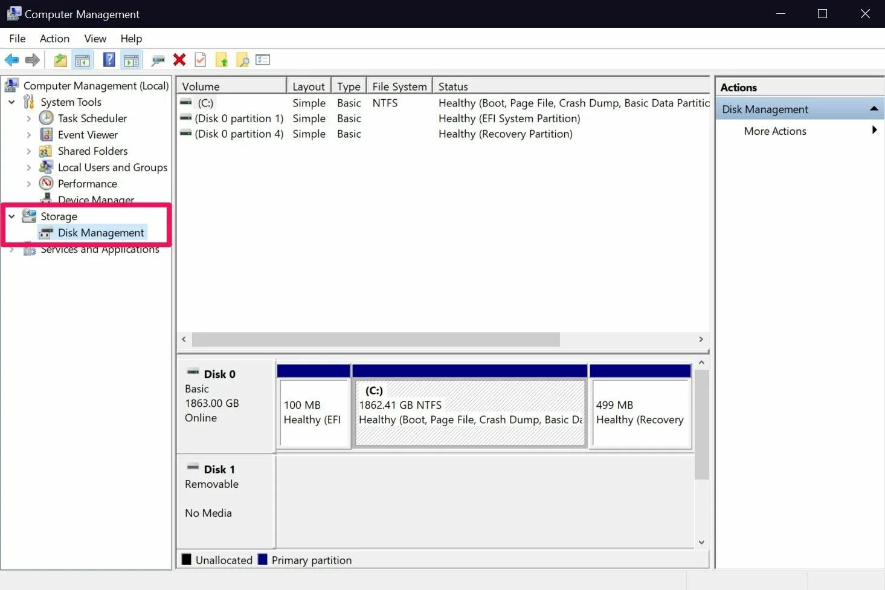Click the 'No Media' text under Disk 1
This screenshot has height=590, width=885.
208,513
